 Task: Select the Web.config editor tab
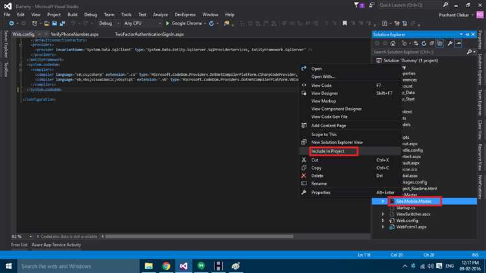click(x=23, y=34)
